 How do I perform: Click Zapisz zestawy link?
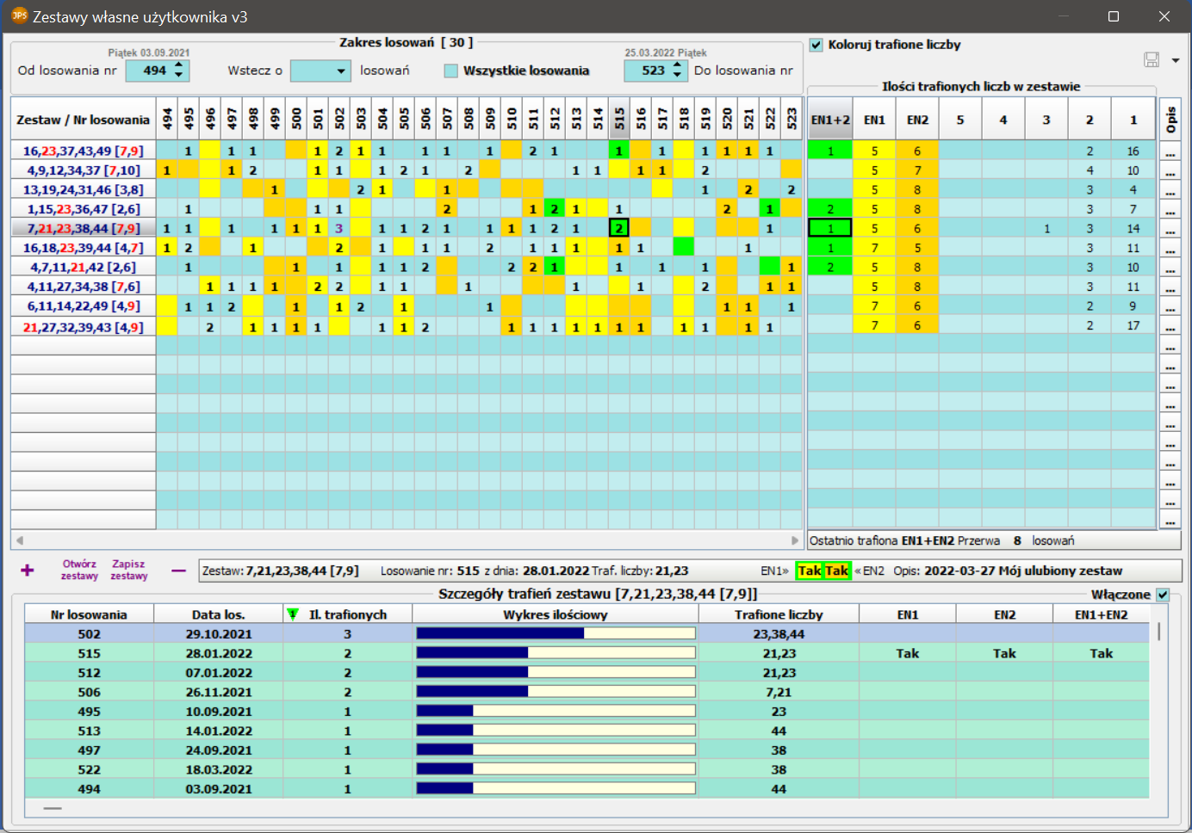129,570
